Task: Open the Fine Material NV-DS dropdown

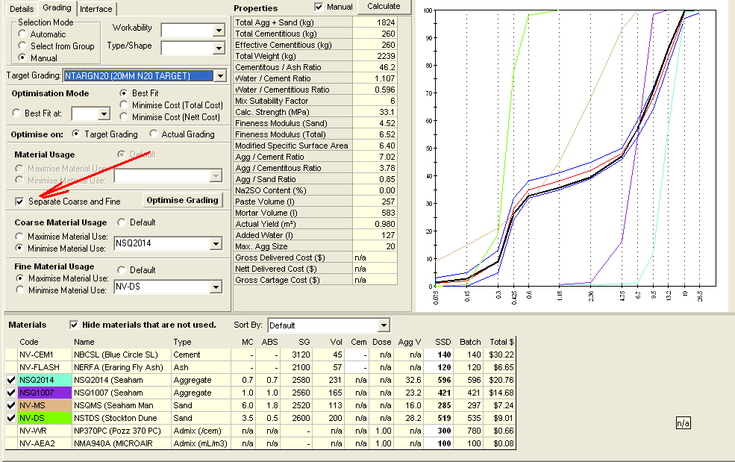Action: click(216, 287)
